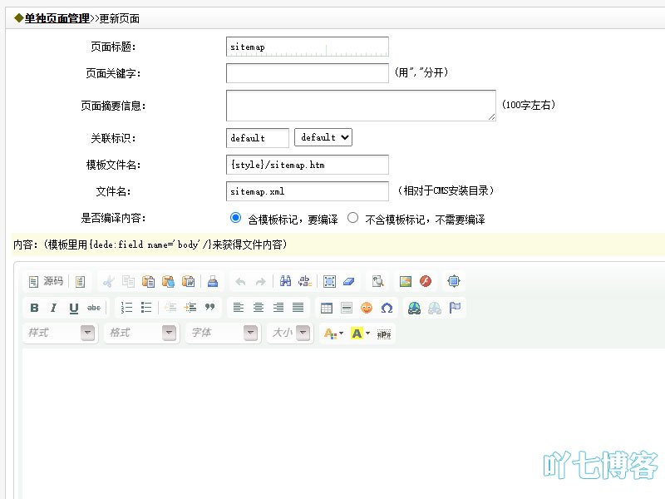Center-align text
Viewport: 665px width, 499px height.
click(259, 308)
